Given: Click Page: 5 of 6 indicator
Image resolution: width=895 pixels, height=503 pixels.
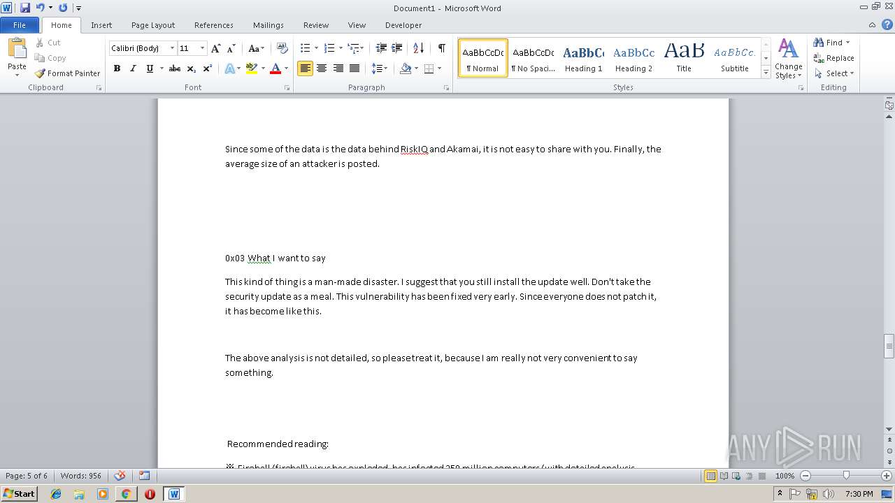Looking at the screenshot, I should [27, 476].
